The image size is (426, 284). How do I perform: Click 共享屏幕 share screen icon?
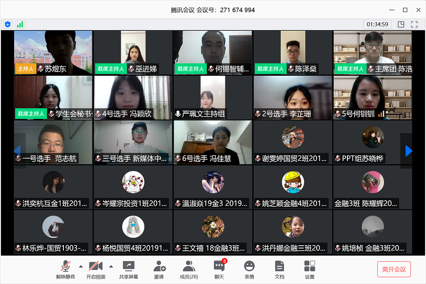[x=129, y=266]
